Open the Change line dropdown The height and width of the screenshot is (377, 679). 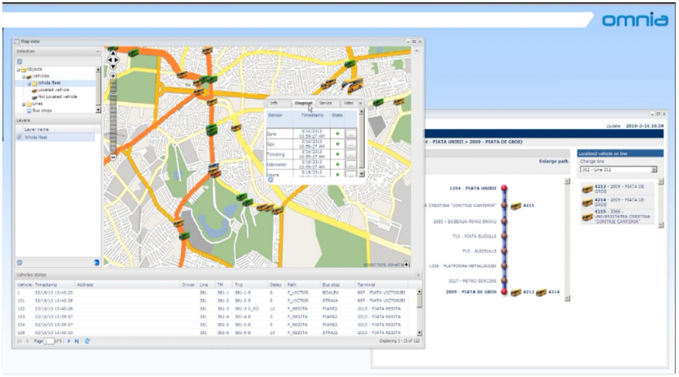pos(654,170)
